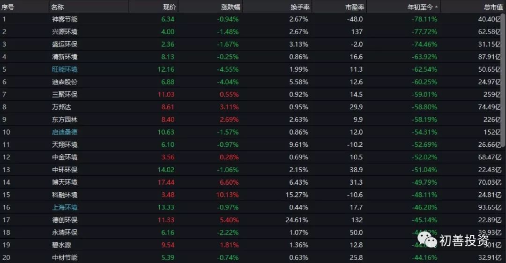Click the price 17.44 of 博天环境
The width and height of the screenshot is (506, 263).
coord(166,182)
